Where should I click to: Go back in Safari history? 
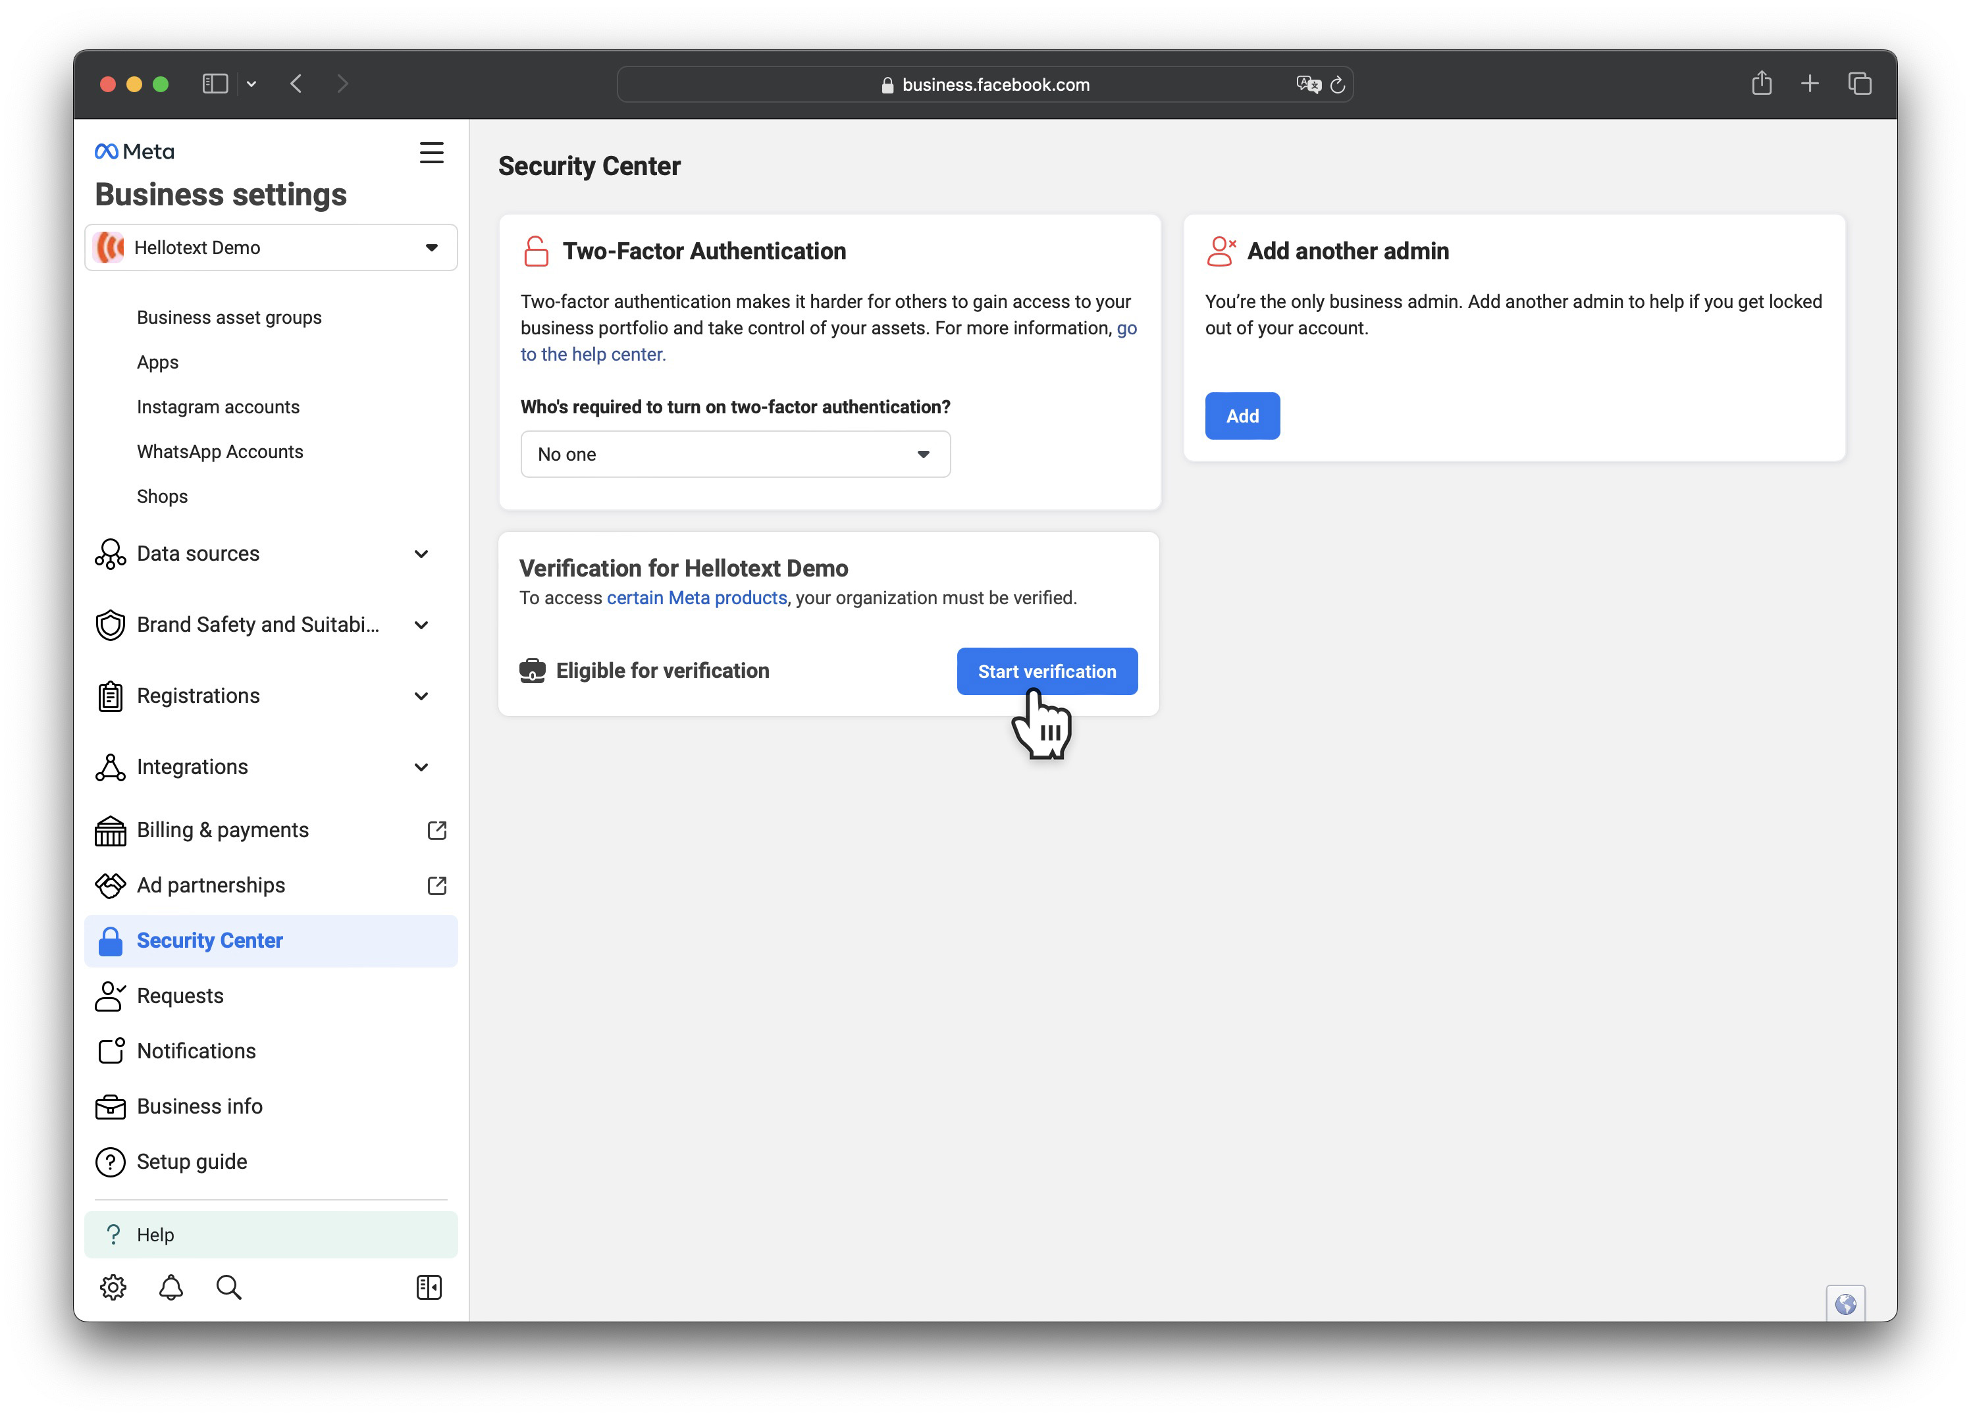[x=296, y=84]
